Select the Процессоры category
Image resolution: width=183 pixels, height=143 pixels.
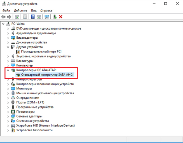click(25, 112)
